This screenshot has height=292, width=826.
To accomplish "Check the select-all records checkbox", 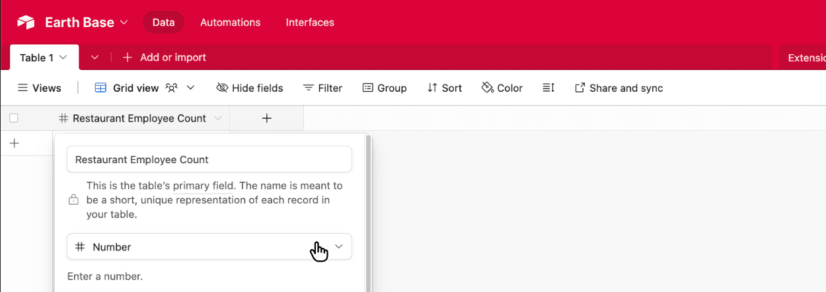I will coord(13,118).
